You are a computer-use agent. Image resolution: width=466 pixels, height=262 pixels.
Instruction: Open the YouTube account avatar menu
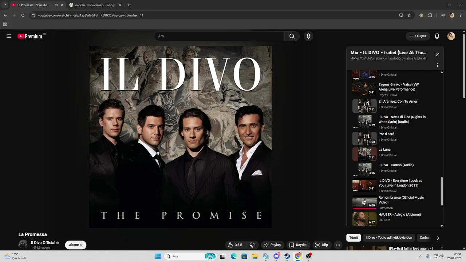tap(451, 36)
